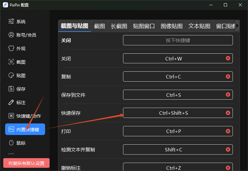Screen dimensions: 248x171
Task: Click the 截图 sidebar screenshot icon
Action: (x=11, y=62)
